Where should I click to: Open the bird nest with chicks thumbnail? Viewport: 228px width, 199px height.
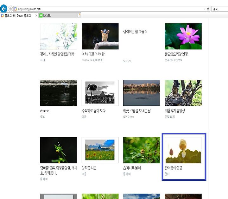(x=183, y=93)
